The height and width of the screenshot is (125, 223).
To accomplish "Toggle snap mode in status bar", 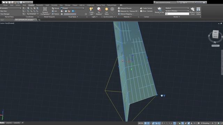I will pos(148,123).
